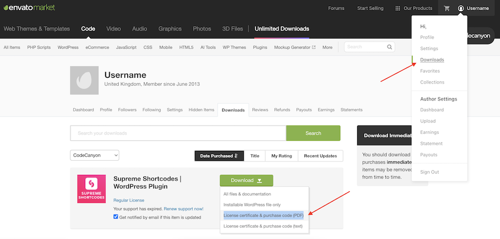Open the Following tab
The width and height of the screenshot is (500, 239).
152,110
